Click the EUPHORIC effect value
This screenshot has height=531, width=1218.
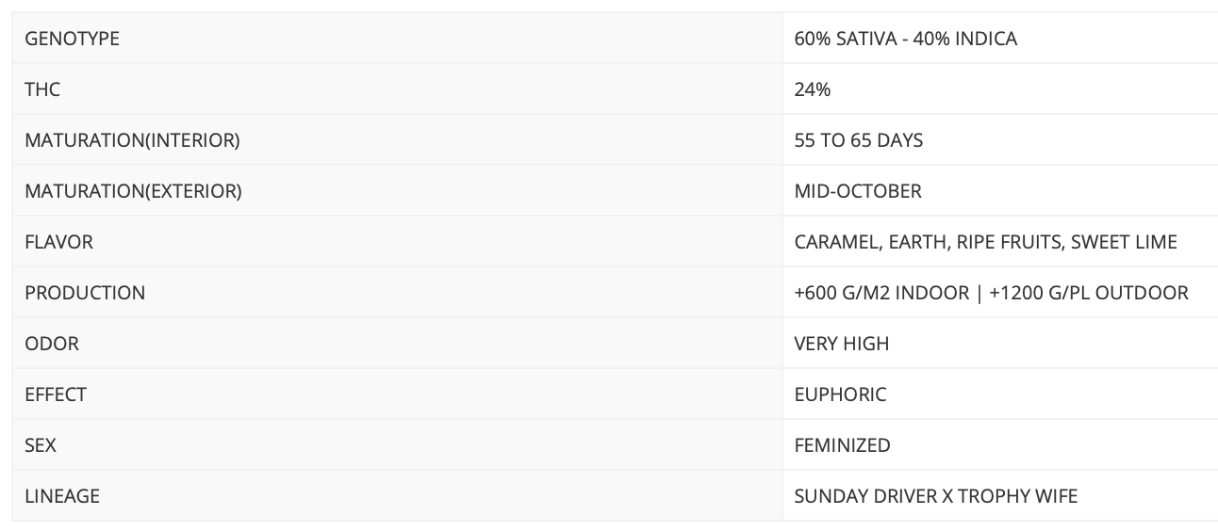(x=841, y=394)
